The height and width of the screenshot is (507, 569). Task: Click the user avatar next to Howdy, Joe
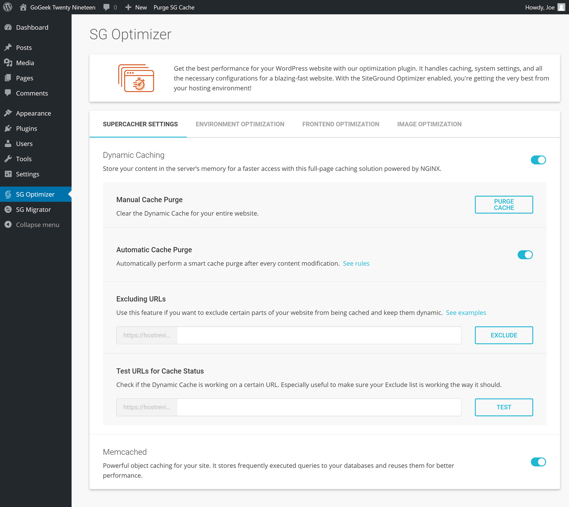561,7
